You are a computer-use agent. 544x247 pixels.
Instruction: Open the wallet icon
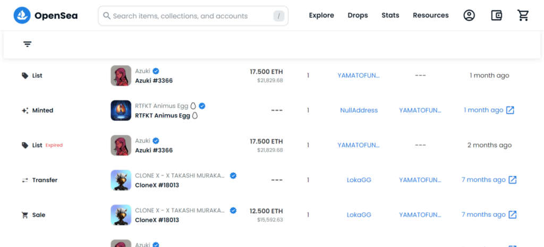[x=496, y=15]
